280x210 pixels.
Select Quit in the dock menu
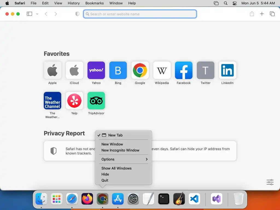123,180
